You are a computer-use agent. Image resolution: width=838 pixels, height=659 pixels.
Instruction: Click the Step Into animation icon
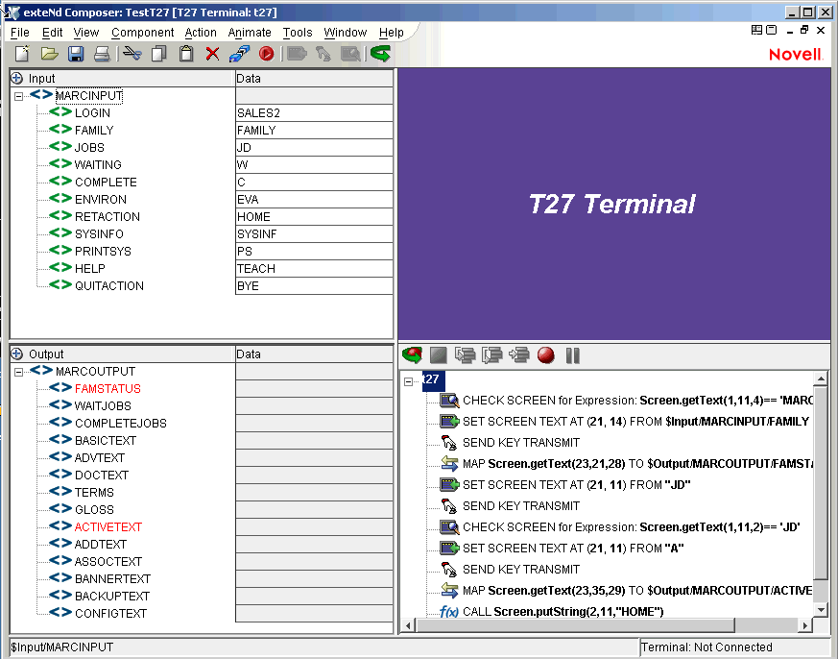coord(467,355)
